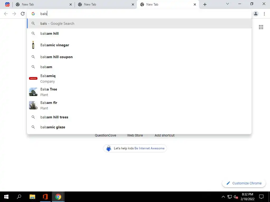Screen dimensions: 270x202
Task: Click the pinned Instagram tab icon
Action: 7,4
